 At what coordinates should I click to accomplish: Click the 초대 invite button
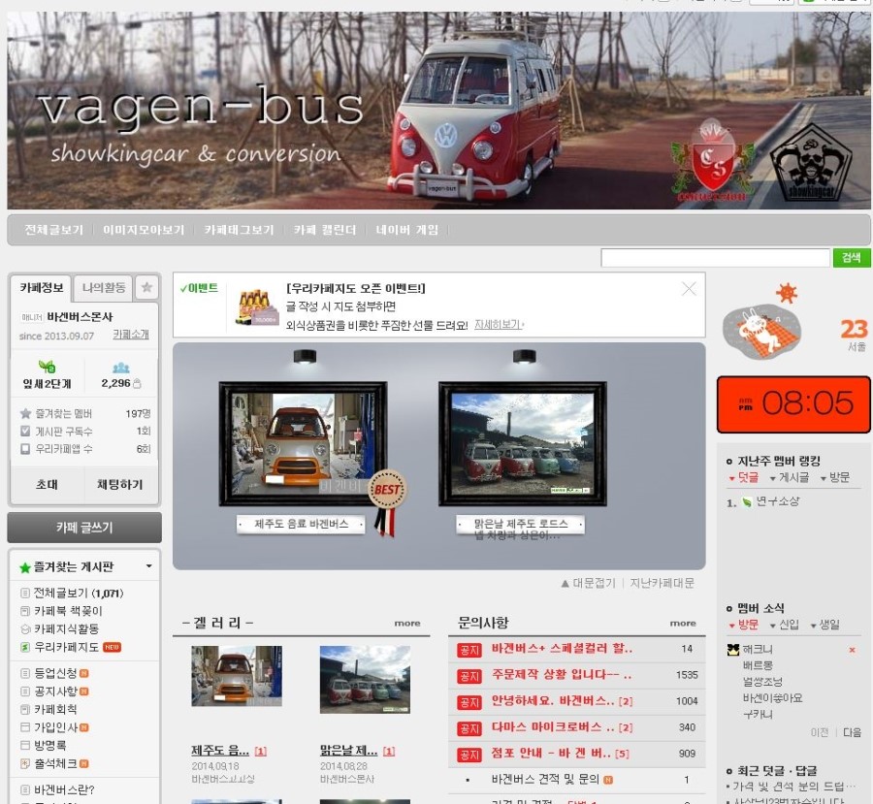tap(48, 484)
